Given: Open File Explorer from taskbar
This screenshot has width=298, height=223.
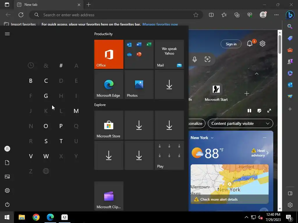Looking at the screenshot, I should click(22, 217).
